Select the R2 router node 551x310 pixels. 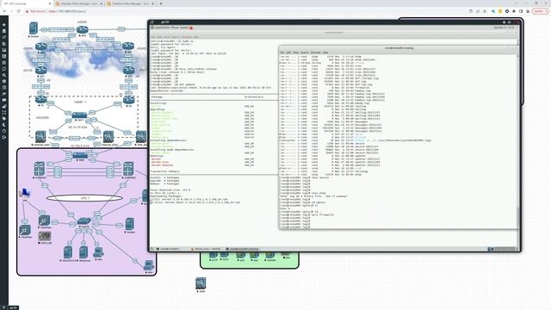128,100
